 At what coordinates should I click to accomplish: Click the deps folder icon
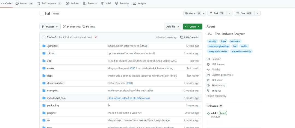point(44,75)
